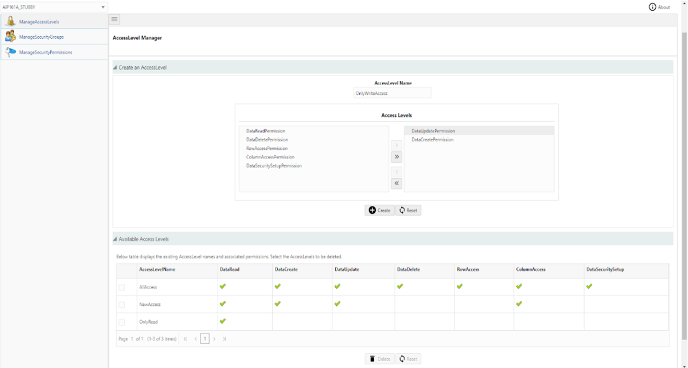This screenshot has height=368, width=688.
Task: Select the AllAccess row checkbox
Action: (x=122, y=287)
